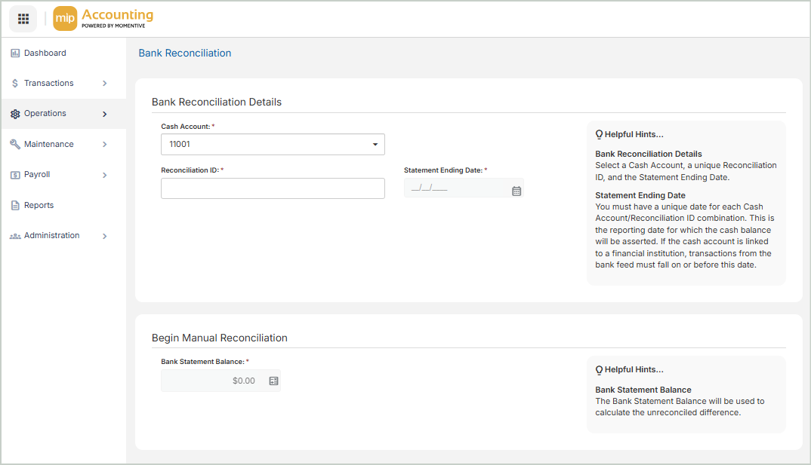The height and width of the screenshot is (465, 811).
Task: Click the Reconciliation ID text field
Action: click(x=273, y=188)
